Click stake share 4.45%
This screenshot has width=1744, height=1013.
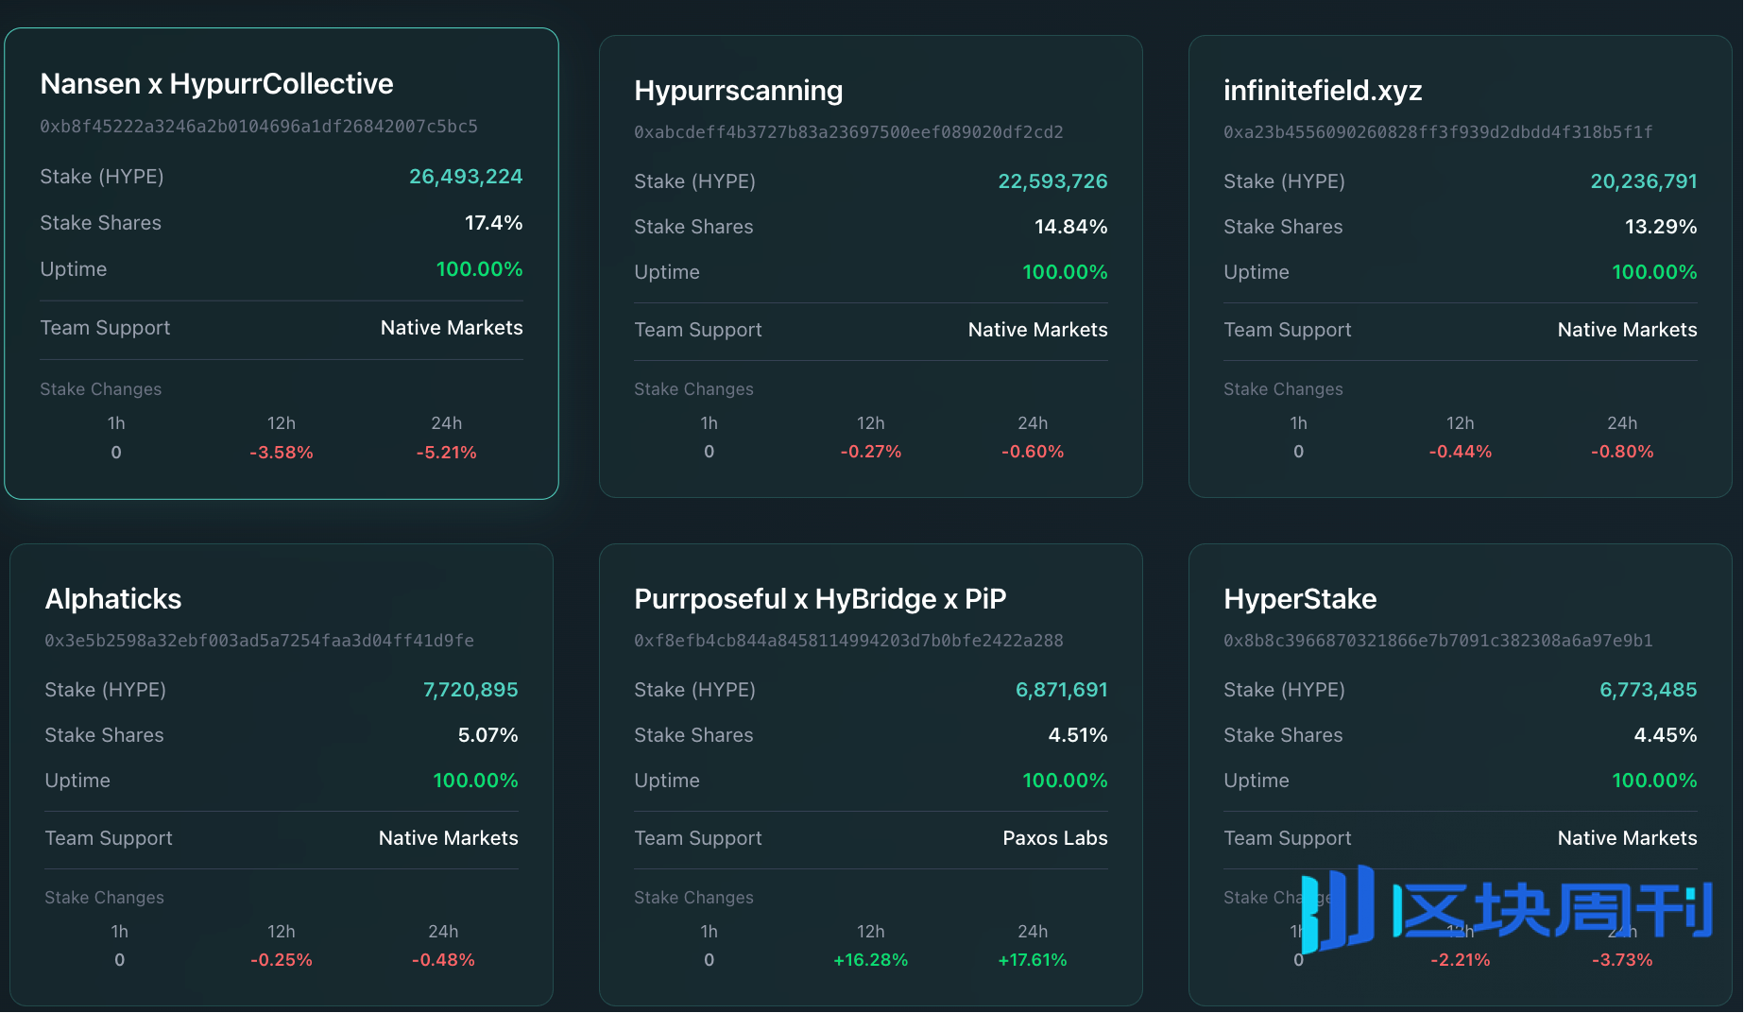tap(1666, 735)
